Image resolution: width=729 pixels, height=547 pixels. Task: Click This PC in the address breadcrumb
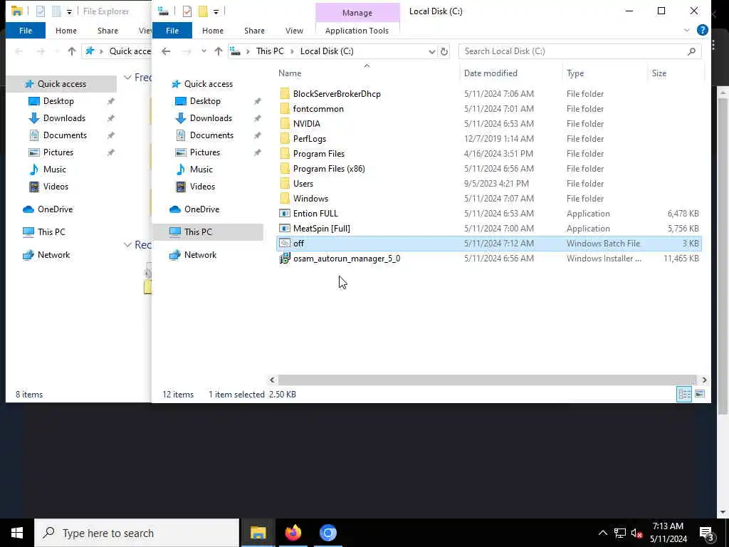270,51
